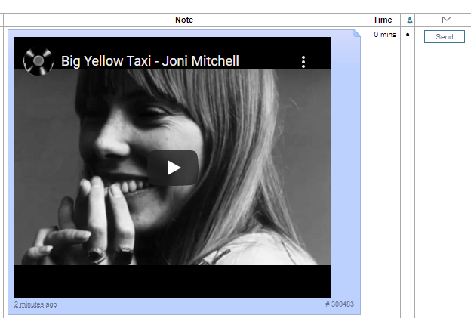Open the Big Yellow Taxi - Joni Mitchell title

point(150,61)
